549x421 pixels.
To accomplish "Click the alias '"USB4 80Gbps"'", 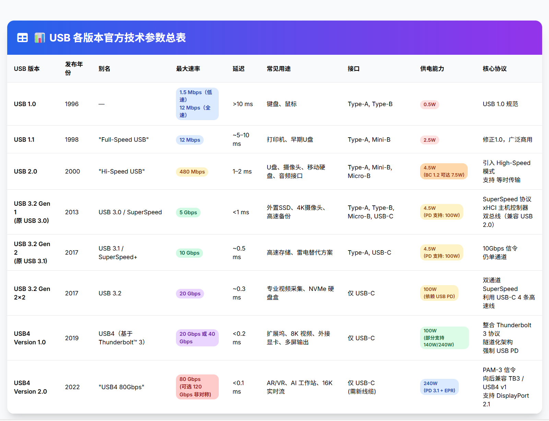I will point(121,387).
